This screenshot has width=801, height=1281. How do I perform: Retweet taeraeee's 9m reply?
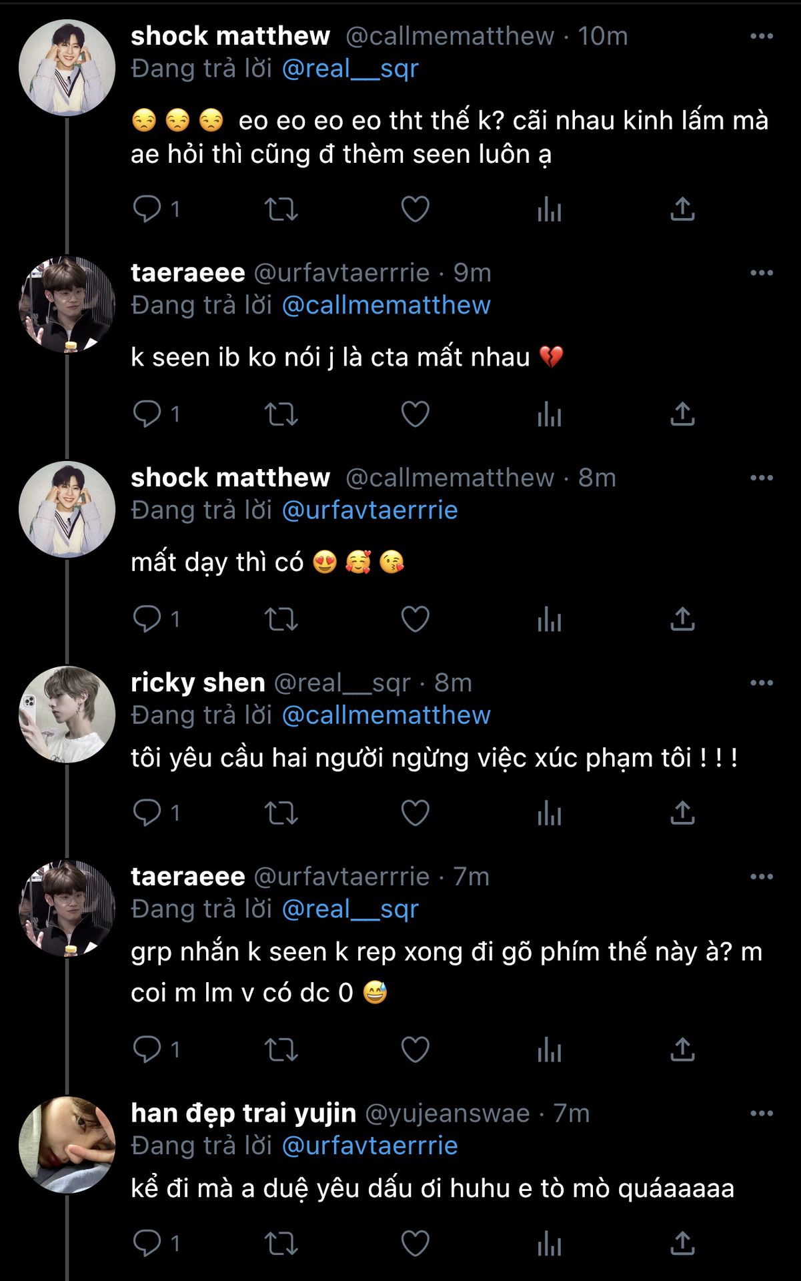[x=281, y=414]
